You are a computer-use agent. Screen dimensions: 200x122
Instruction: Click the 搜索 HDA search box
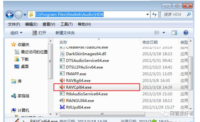(x=176, y=14)
